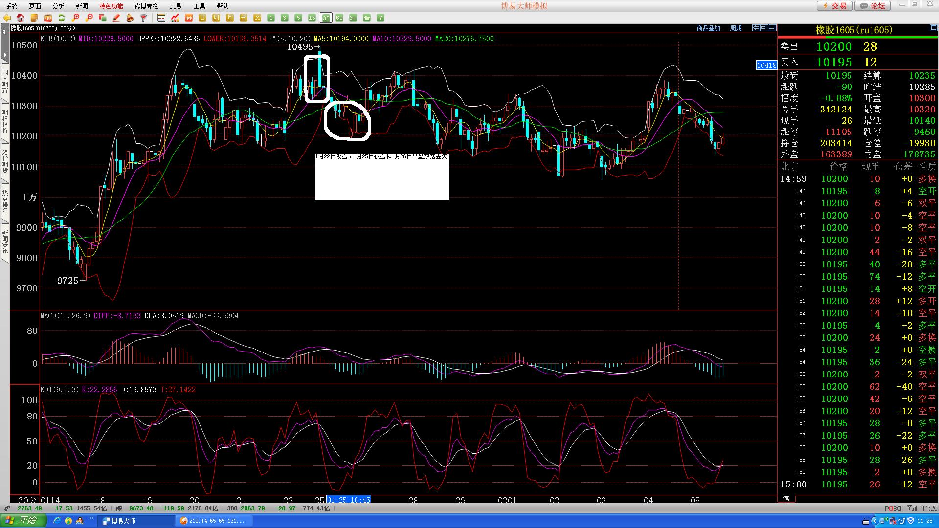Switch to 15-minute period
The width and height of the screenshot is (939, 528).
(x=312, y=18)
